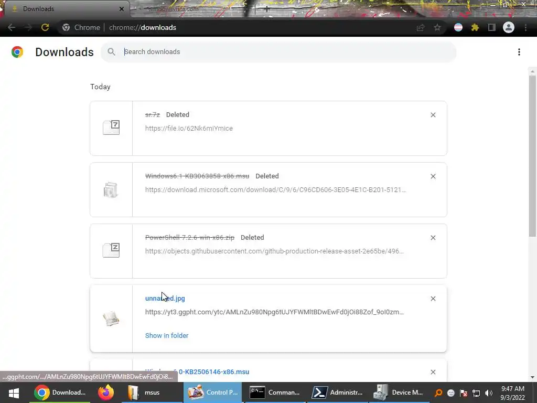This screenshot has width=537, height=403.
Task: Click the chrome://downloads address bar
Action: coord(143,27)
